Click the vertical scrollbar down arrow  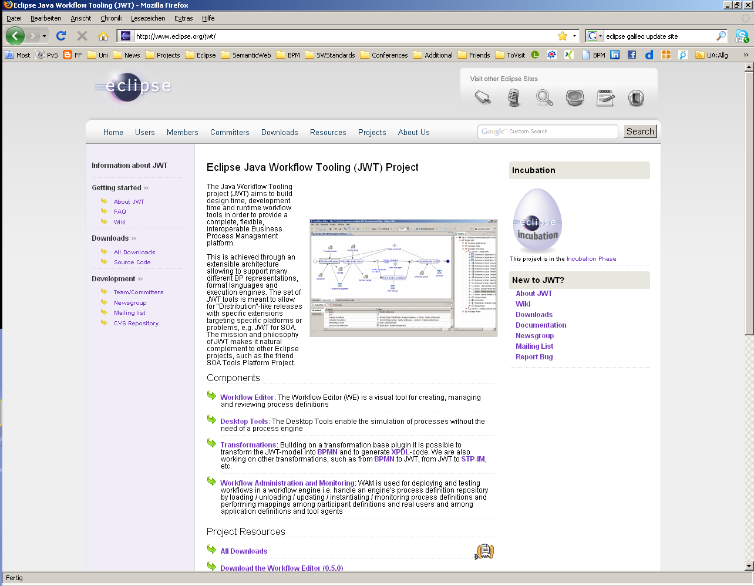pyautogui.click(x=749, y=566)
